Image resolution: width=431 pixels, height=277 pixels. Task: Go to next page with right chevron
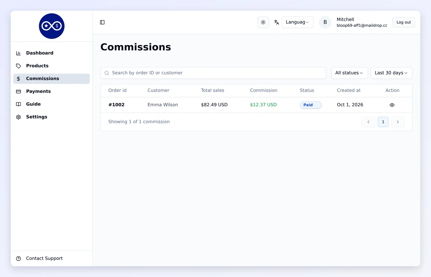398,122
